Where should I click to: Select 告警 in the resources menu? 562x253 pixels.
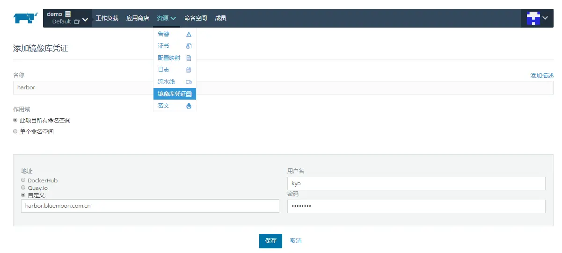point(164,34)
